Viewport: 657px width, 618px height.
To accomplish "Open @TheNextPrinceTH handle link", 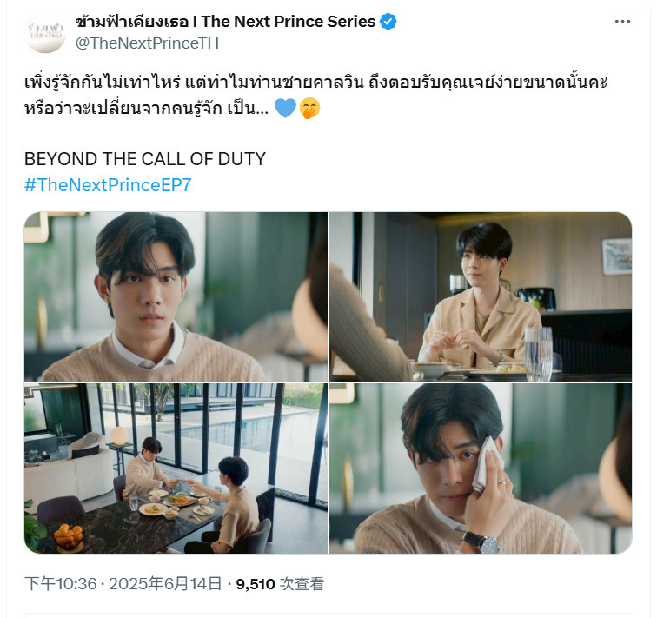I will (x=147, y=43).
